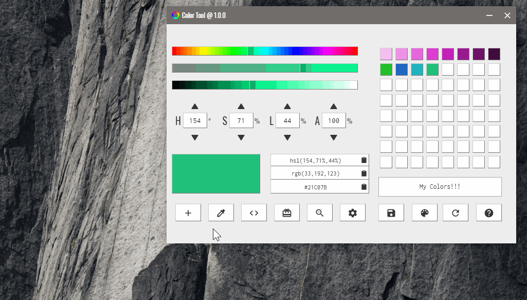The height and width of the screenshot is (300, 527).
Task: Select the emerald green swatch beside teal
Action: pyautogui.click(x=432, y=69)
